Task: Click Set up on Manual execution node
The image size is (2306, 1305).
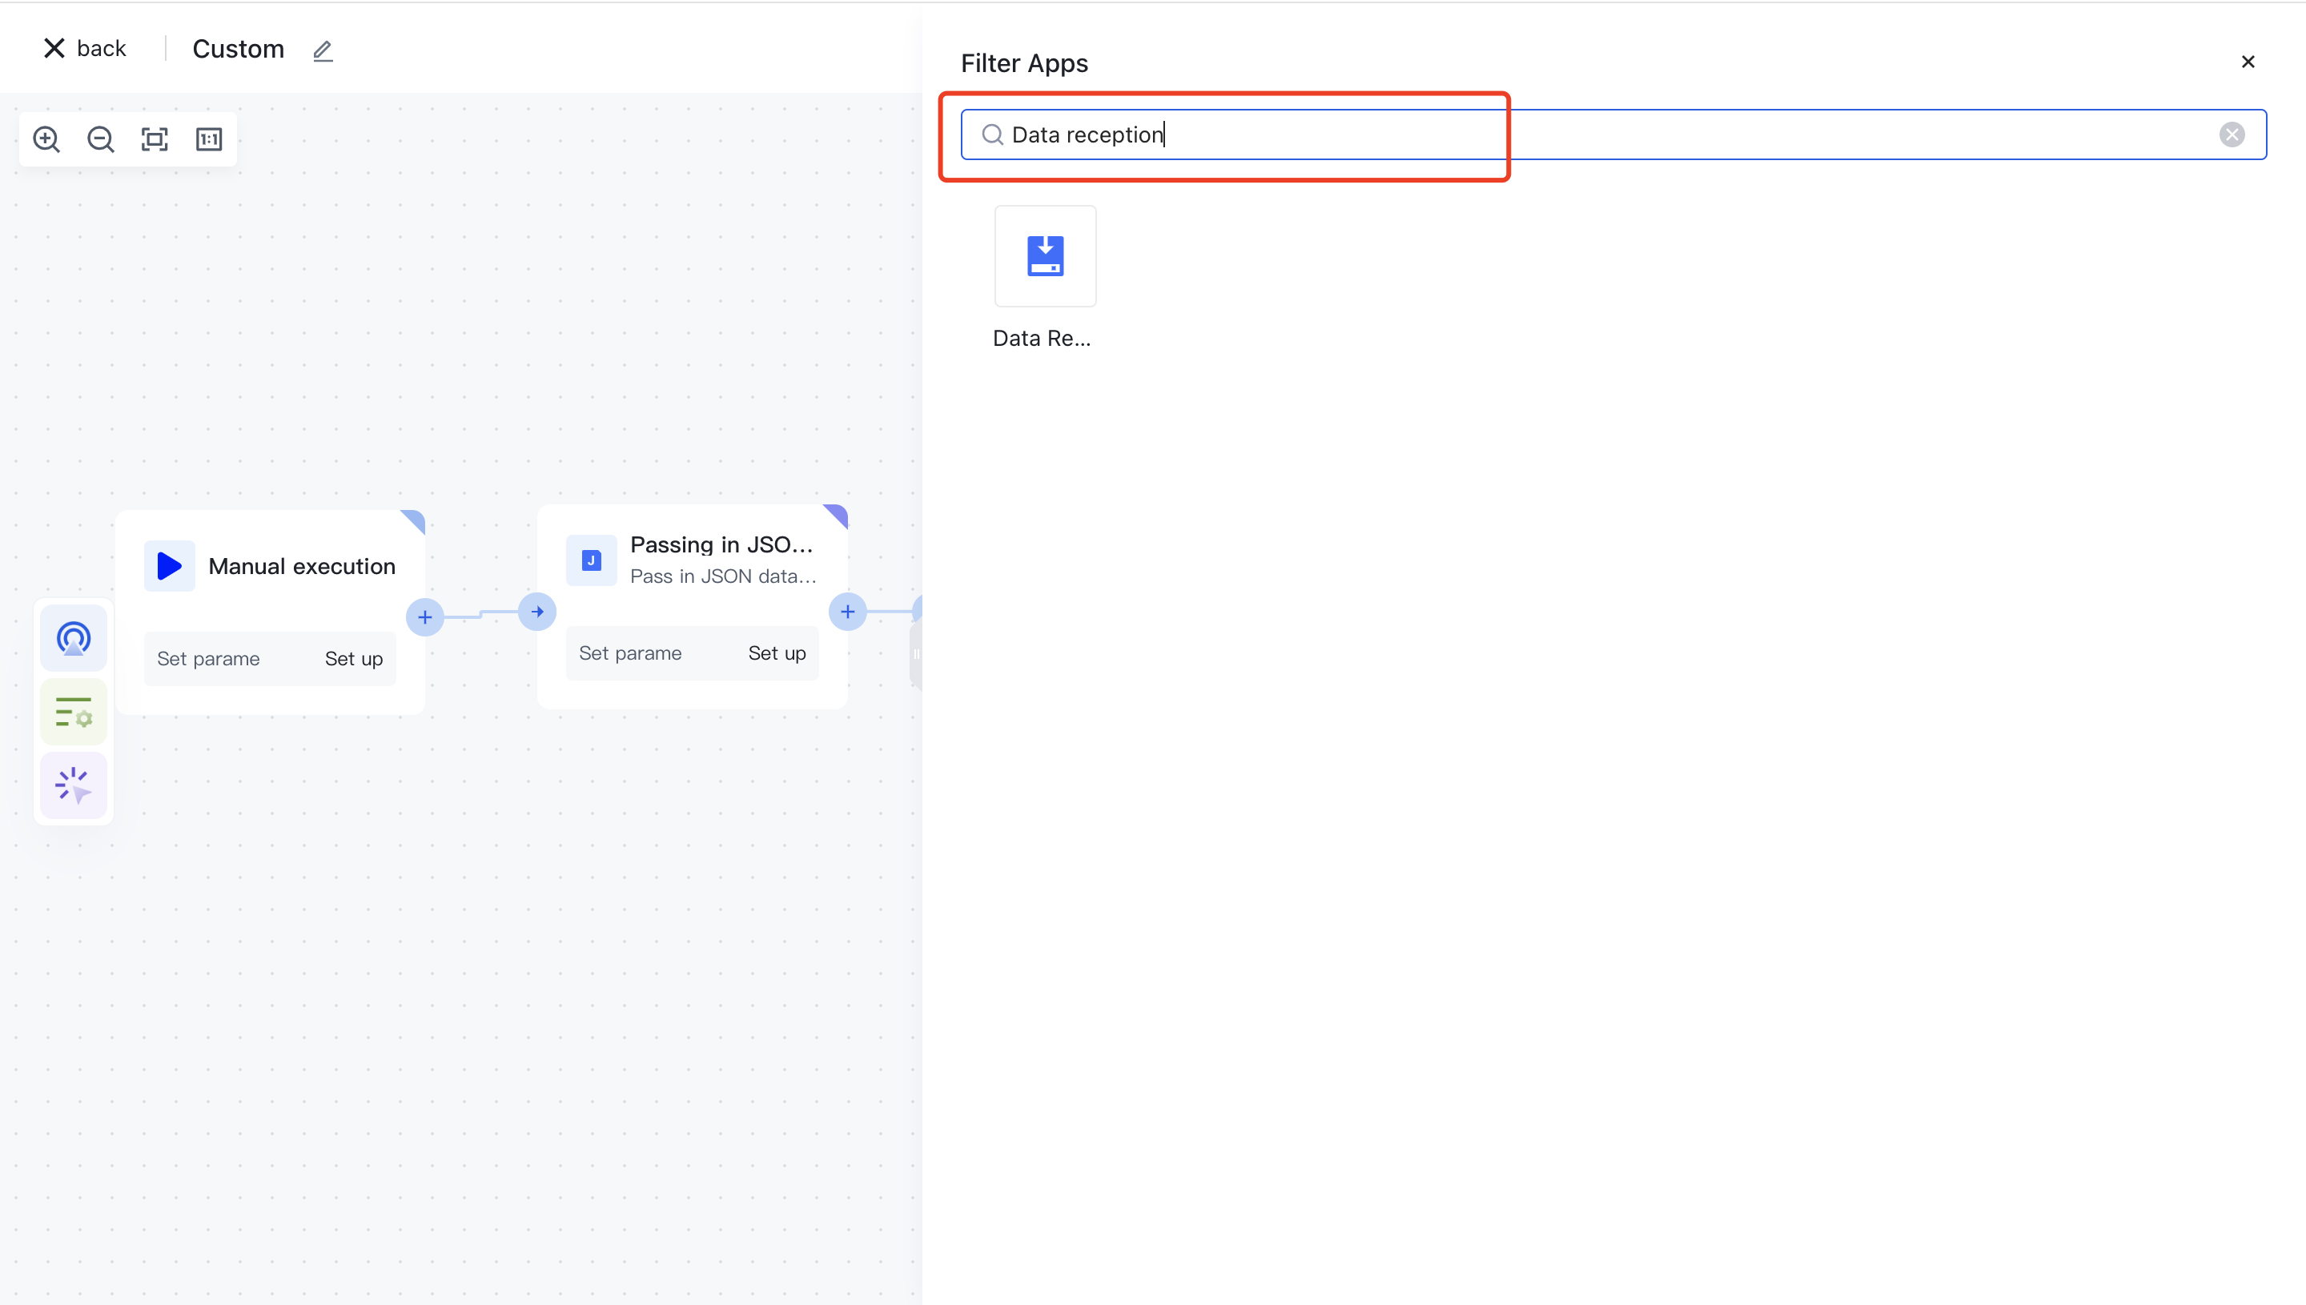Action: click(353, 659)
